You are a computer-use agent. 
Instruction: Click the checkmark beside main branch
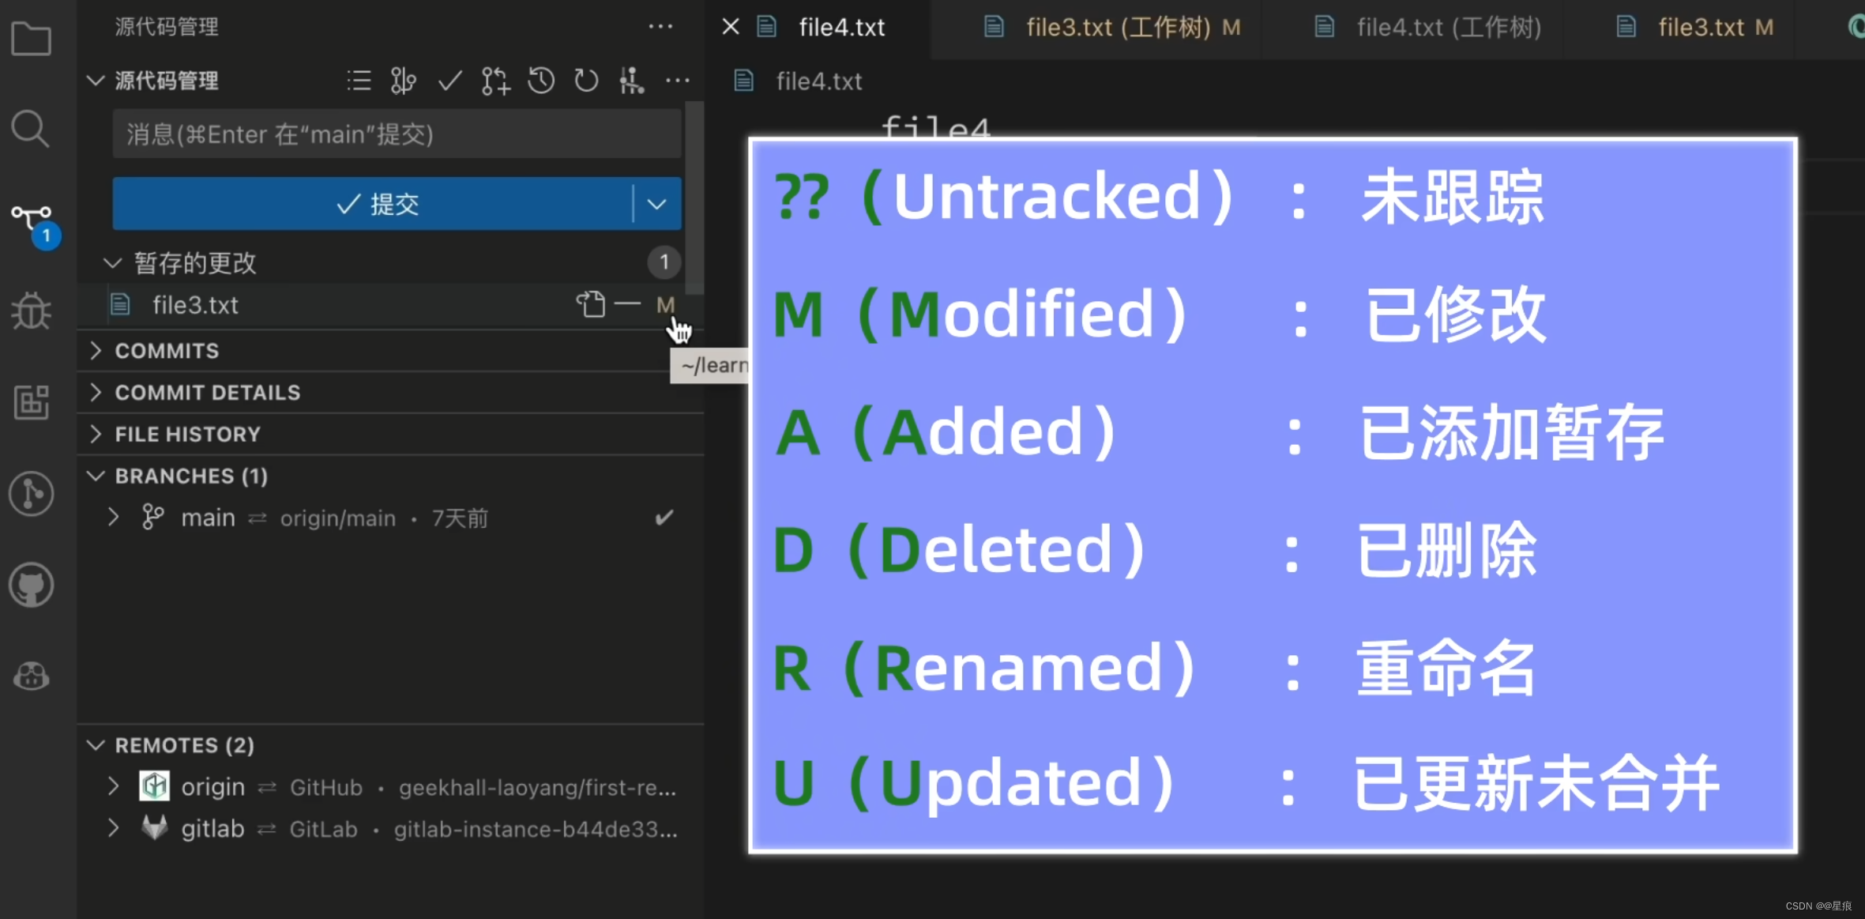click(664, 518)
